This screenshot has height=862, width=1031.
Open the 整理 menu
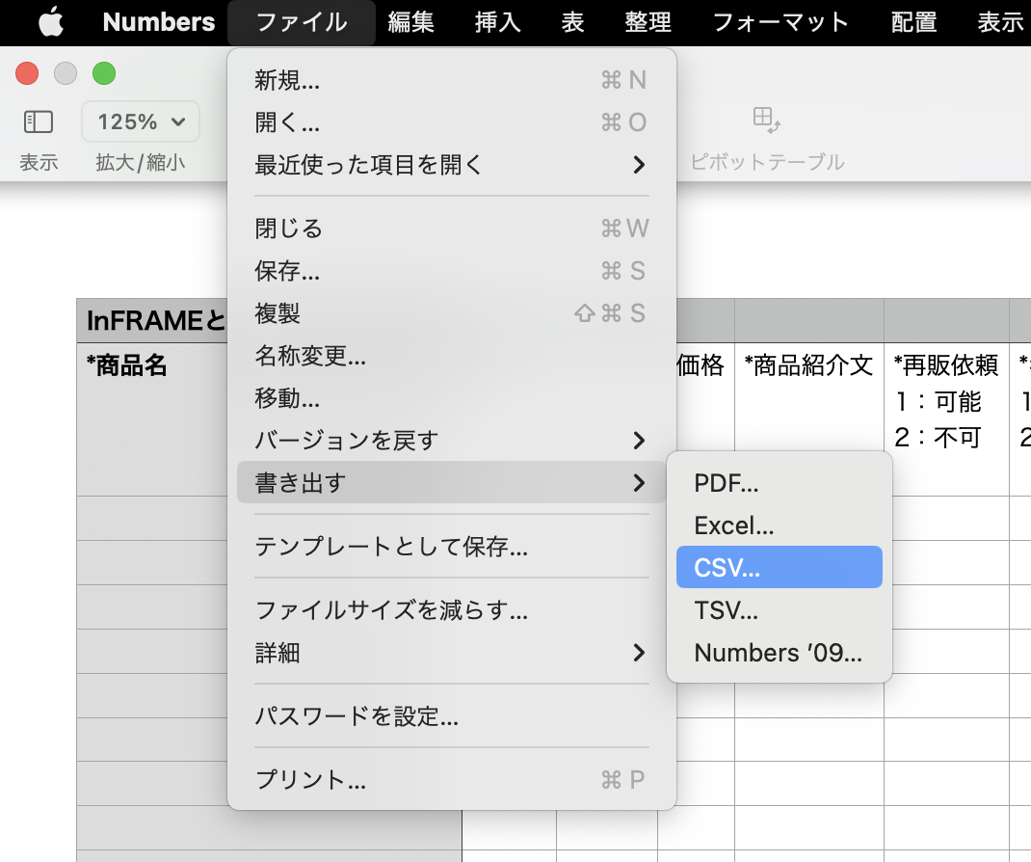(x=648, y=22)
